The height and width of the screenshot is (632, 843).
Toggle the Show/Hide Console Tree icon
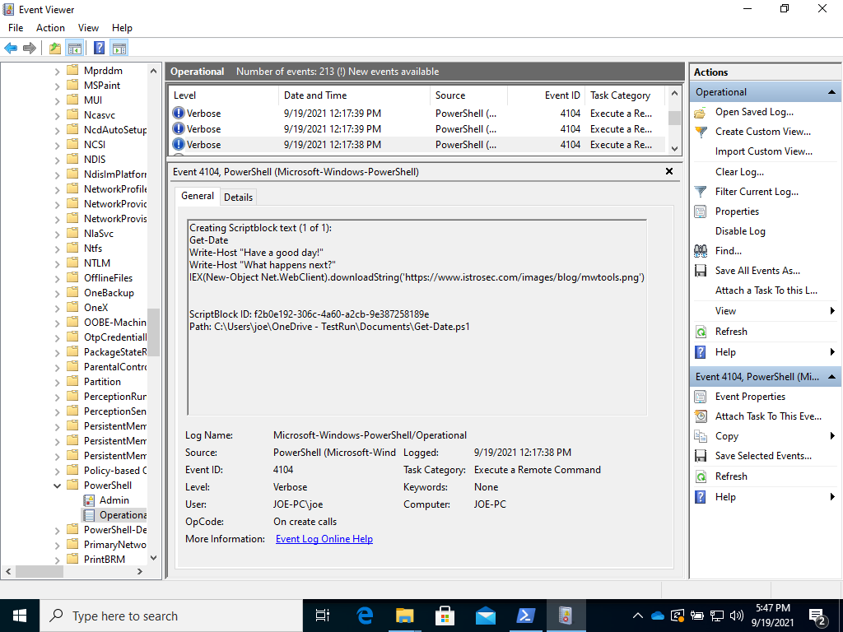tap(75, 49)
